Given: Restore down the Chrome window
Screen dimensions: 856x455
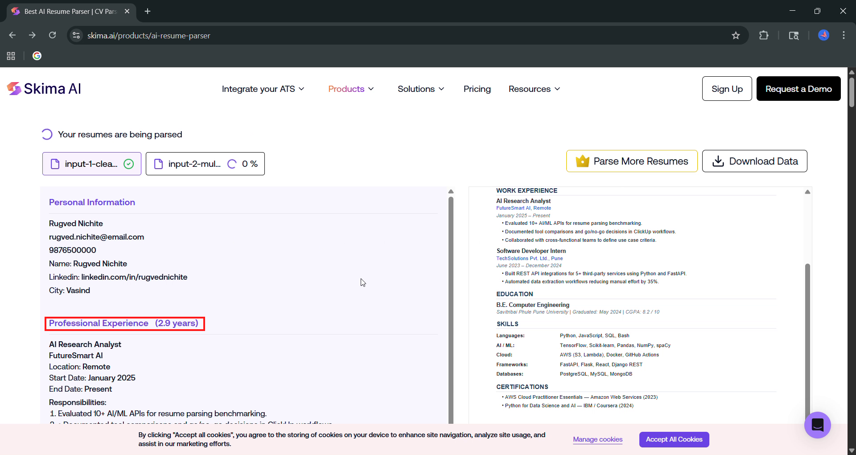Looking at the screenshot, I should 817,11.
